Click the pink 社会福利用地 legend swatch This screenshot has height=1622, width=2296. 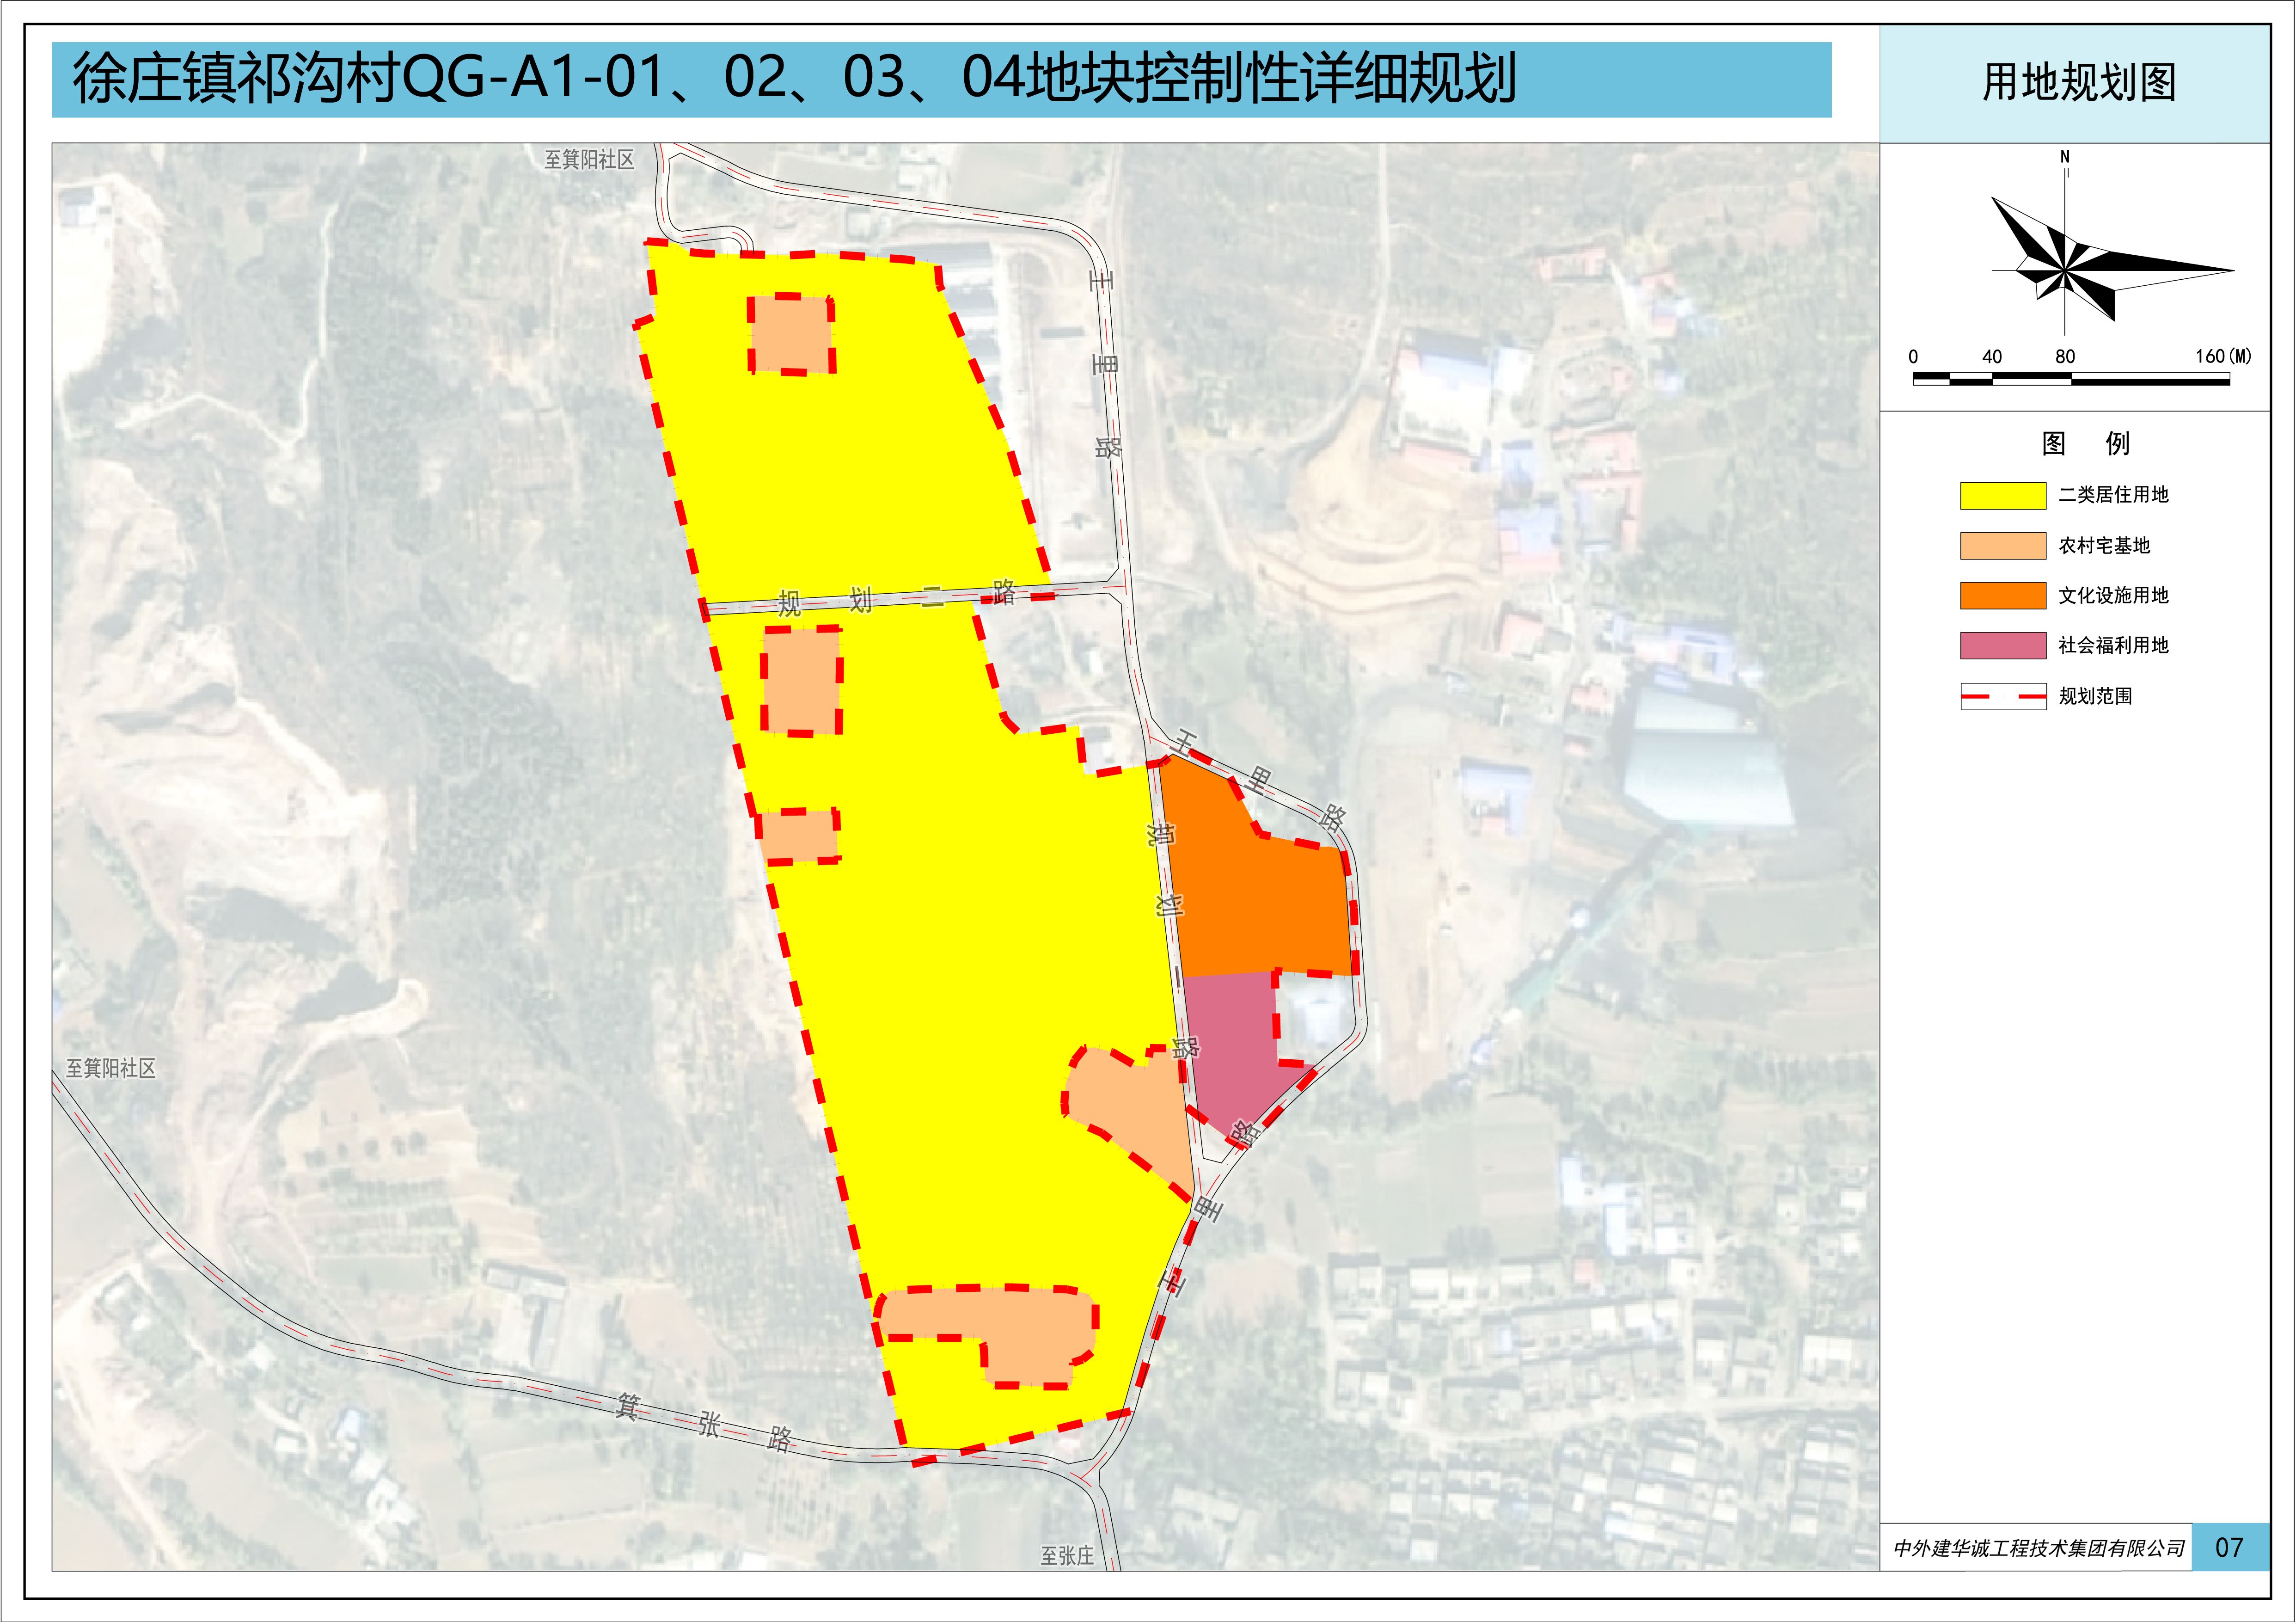2002,646
